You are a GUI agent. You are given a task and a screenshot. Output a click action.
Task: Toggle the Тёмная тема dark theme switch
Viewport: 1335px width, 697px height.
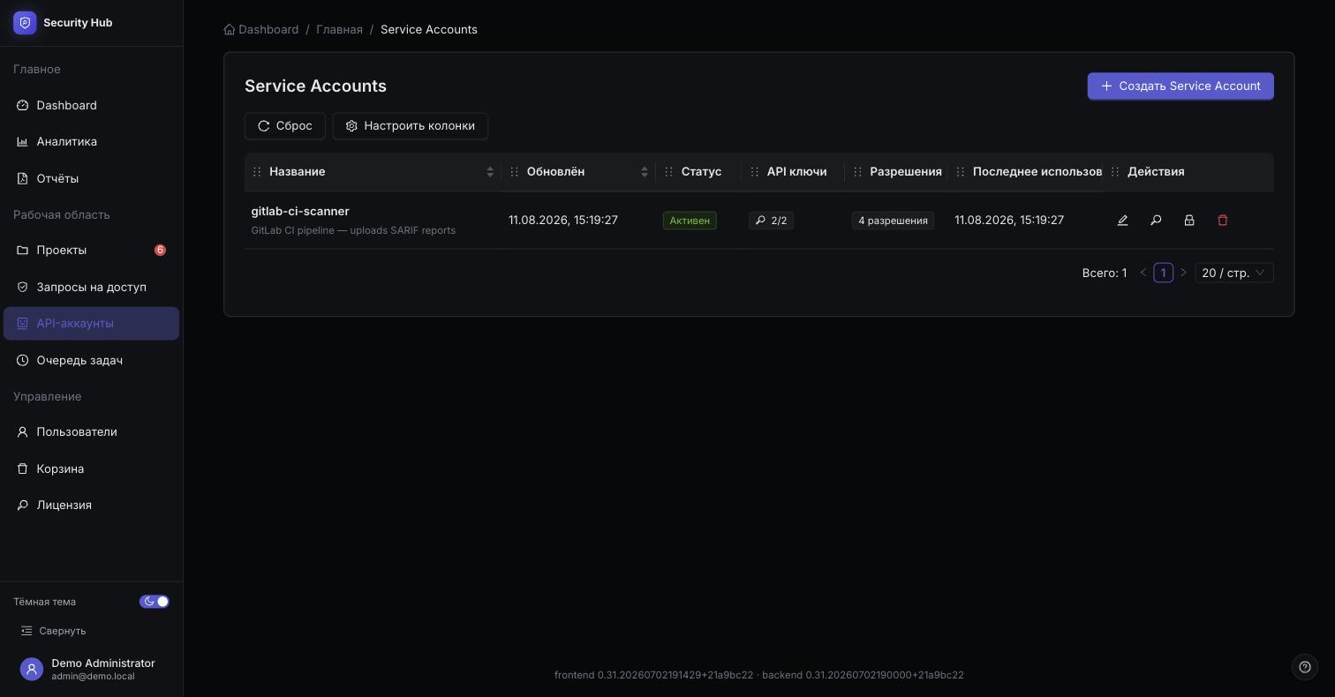155,602
